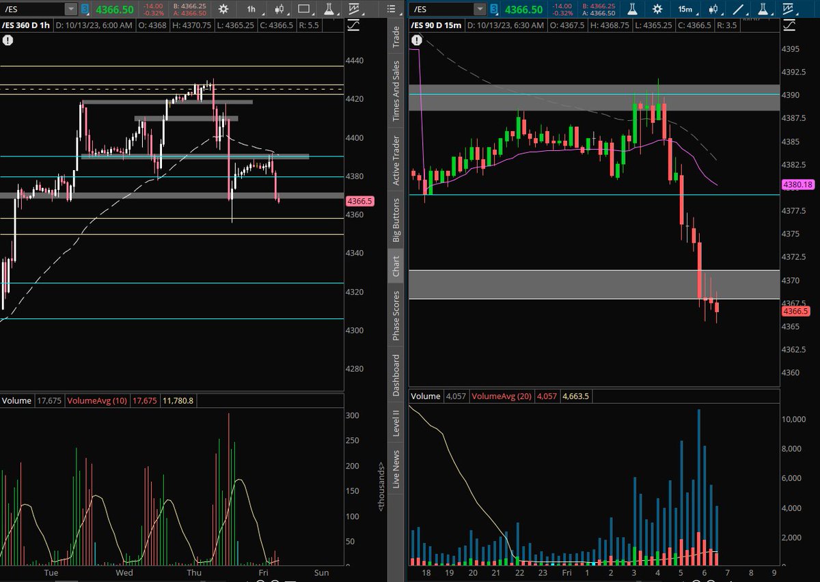This screenshot has height=582, width=820.
Task: Open the list menu icon, left chart toolbar
Action: (390, 9)
